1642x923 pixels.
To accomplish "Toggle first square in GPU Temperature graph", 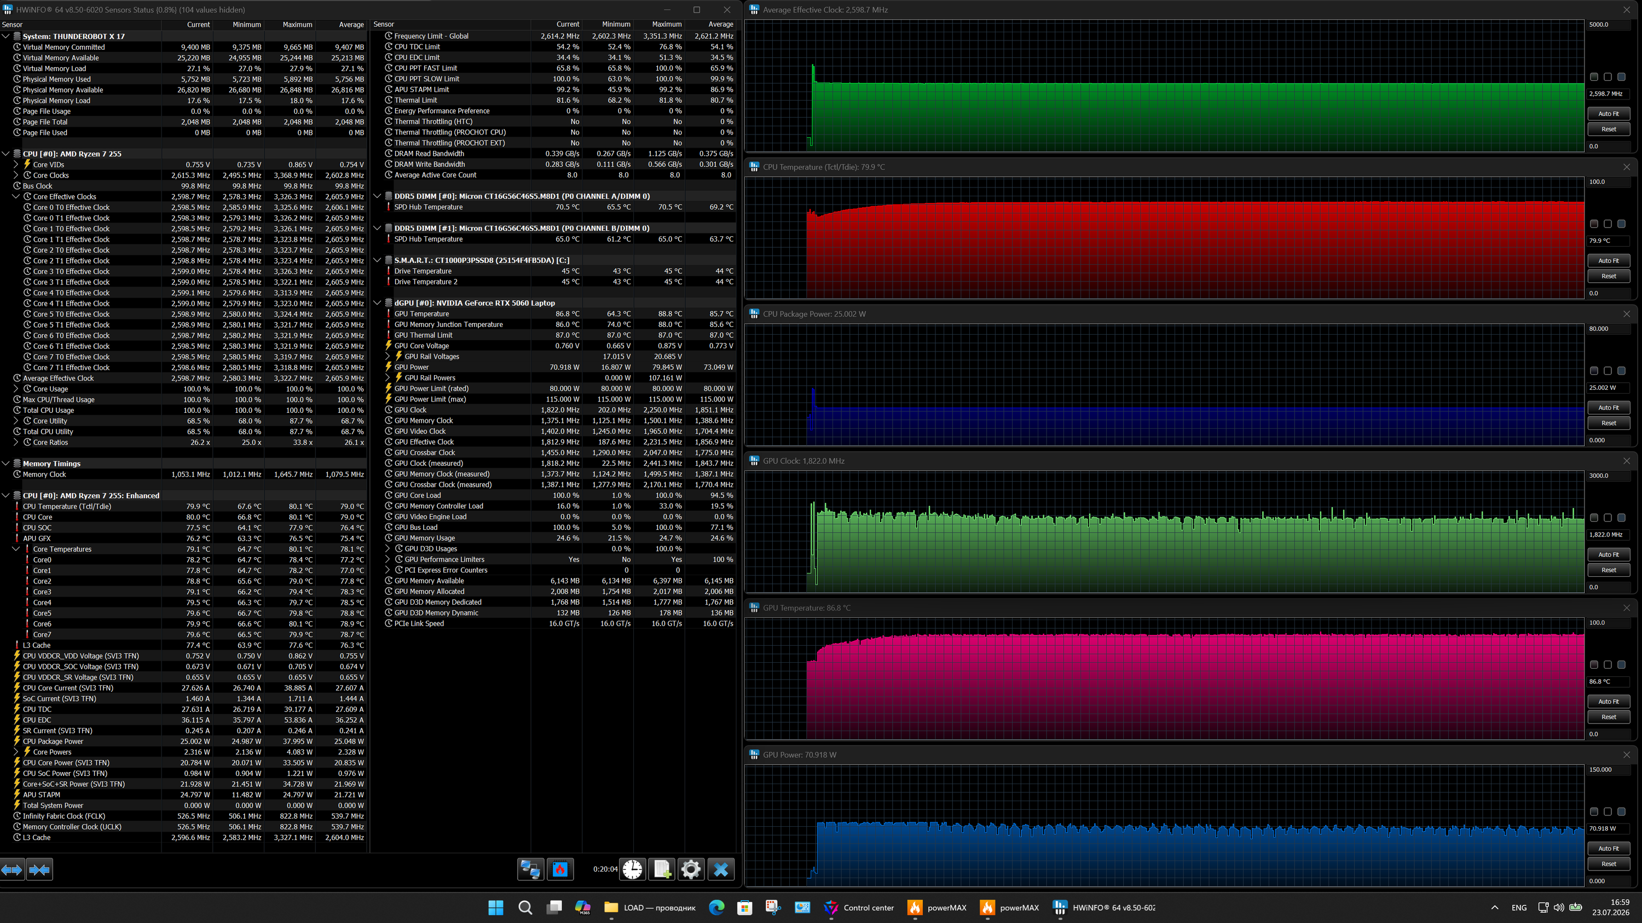I will click(1594, 665).
